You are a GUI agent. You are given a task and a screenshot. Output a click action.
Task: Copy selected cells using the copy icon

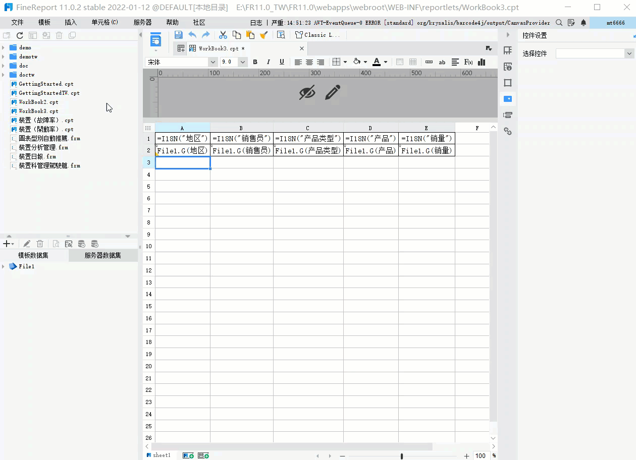click(x=236, y=35)
